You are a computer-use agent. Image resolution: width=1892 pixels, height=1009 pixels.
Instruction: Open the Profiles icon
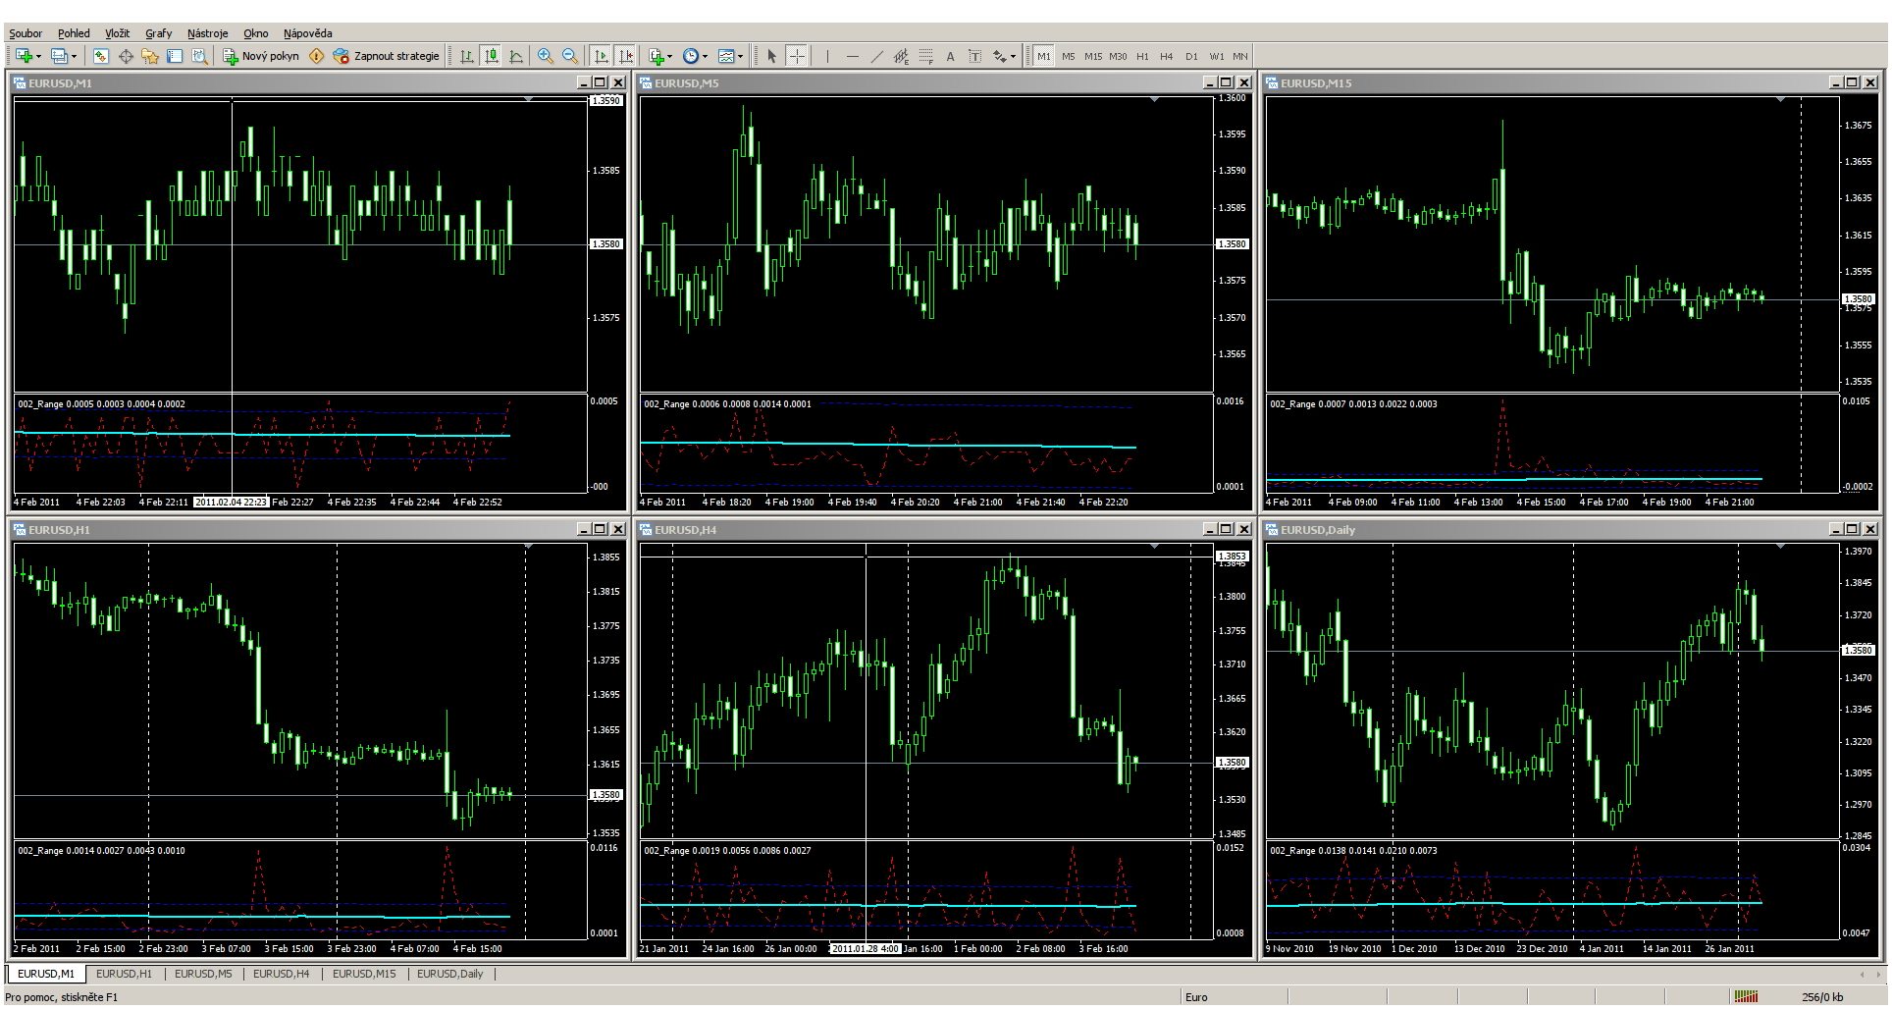[59, 56]
